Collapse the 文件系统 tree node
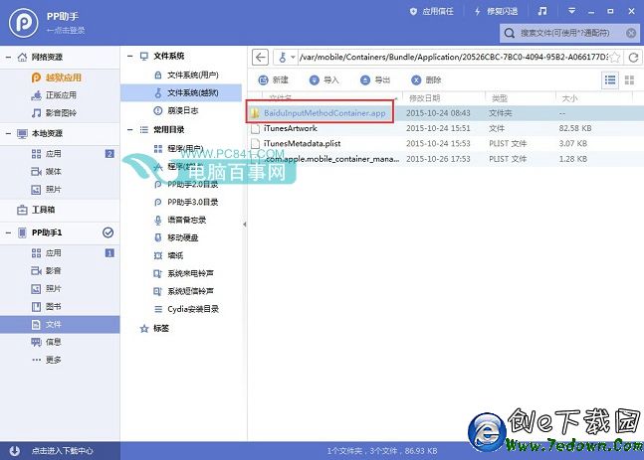Screen dimensions: 644x460 pyautogui.click(x=130, y=57)
